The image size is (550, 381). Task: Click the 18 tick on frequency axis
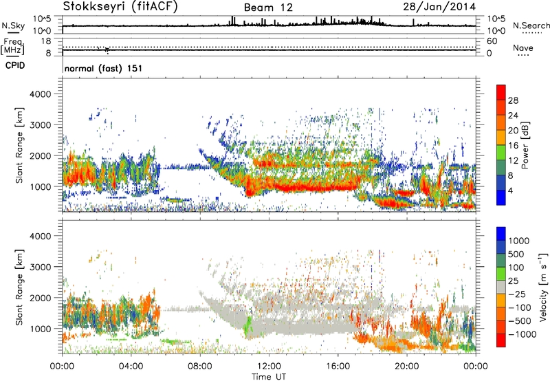pyautogui.click(x=46, y=41)
